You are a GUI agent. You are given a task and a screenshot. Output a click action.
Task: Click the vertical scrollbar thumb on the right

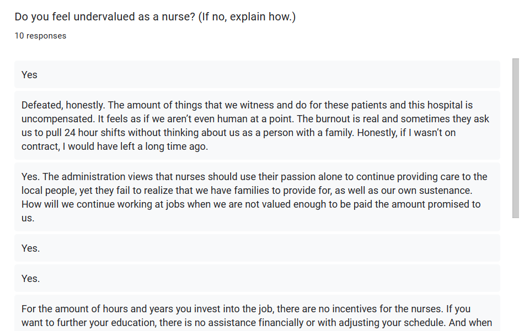(516, 138)
